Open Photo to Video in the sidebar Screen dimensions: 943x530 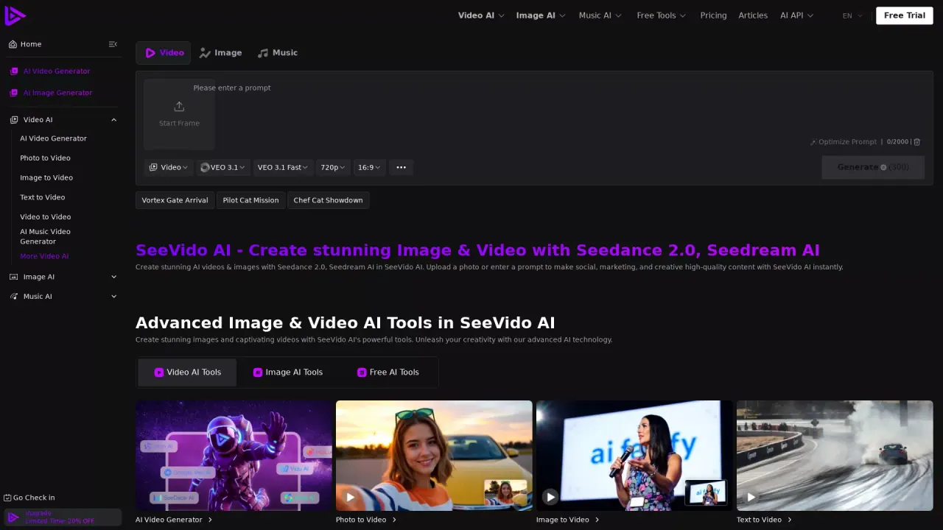(46, 158)
